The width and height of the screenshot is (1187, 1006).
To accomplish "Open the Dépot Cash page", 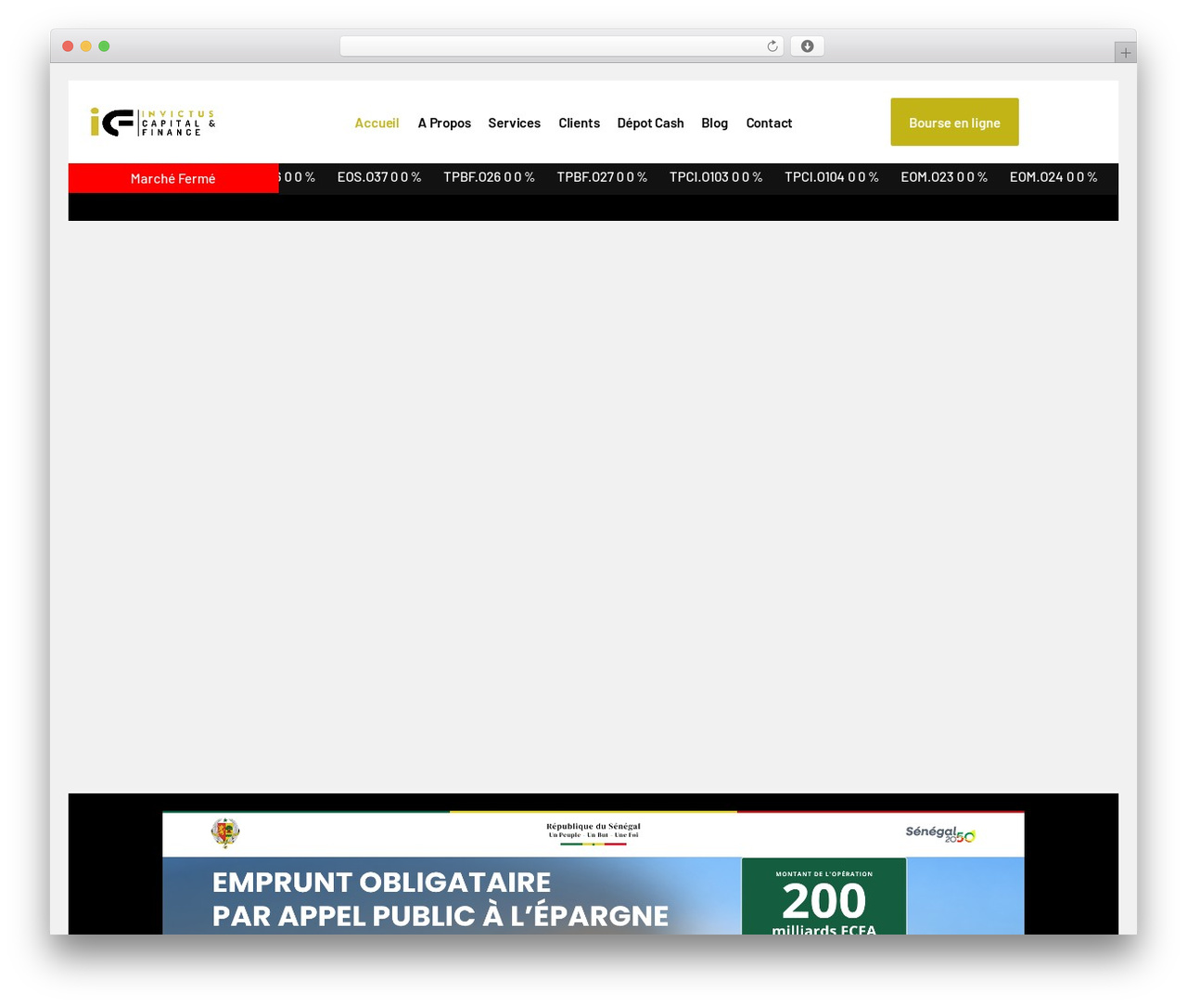I will pos(650,123).
